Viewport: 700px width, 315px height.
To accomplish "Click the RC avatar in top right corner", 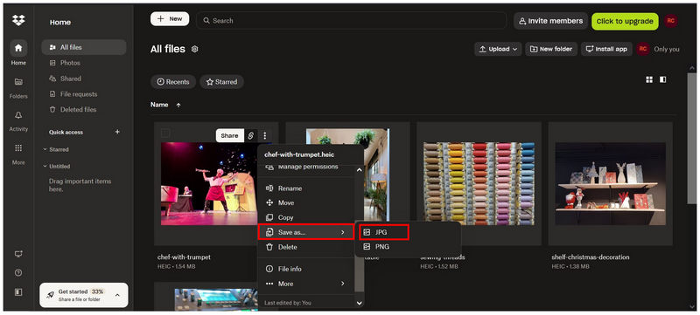I will click(x=670, y=20).
